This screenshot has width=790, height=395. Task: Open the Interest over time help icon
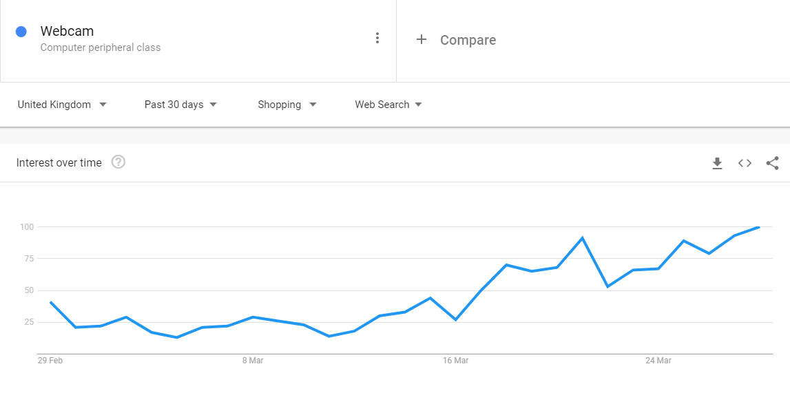[118, 162]
